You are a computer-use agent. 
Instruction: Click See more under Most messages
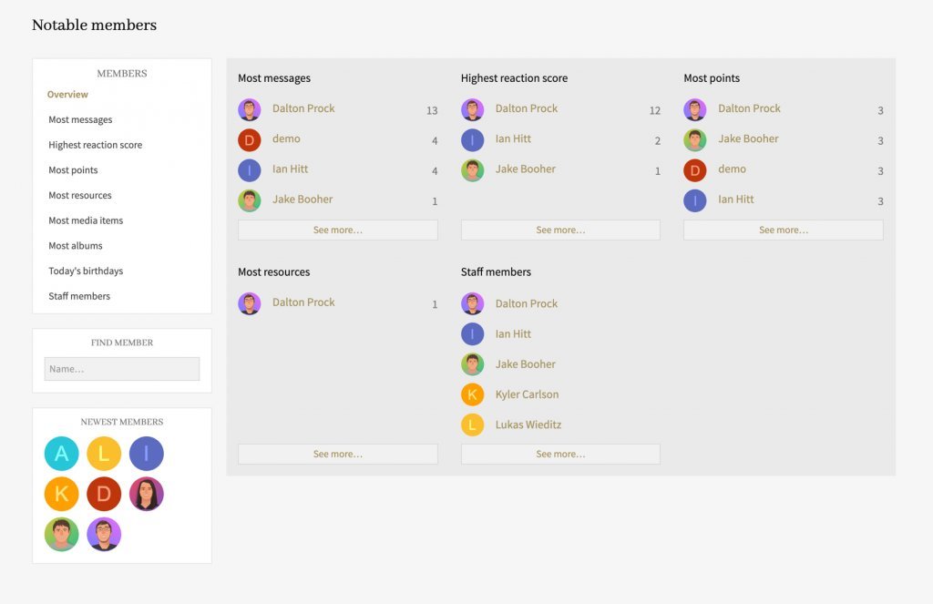pos(338,230)
